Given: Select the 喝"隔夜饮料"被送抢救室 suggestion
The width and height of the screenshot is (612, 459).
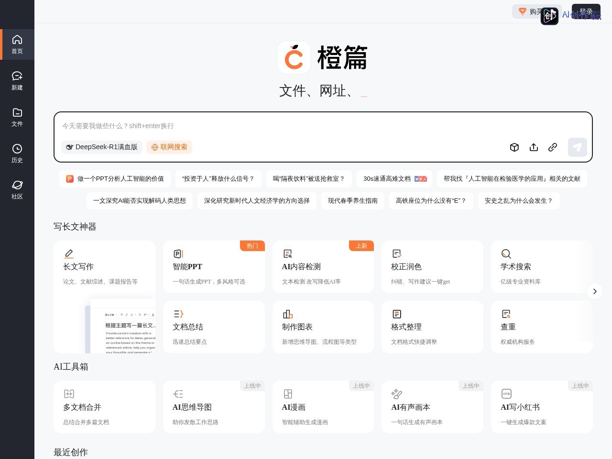Looking at the screenshot, I should click(x=309, y=179).
